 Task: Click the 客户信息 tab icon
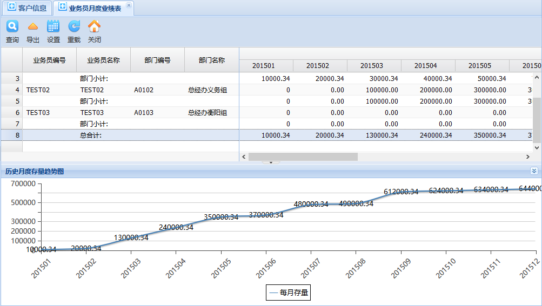tap(11, 8)
